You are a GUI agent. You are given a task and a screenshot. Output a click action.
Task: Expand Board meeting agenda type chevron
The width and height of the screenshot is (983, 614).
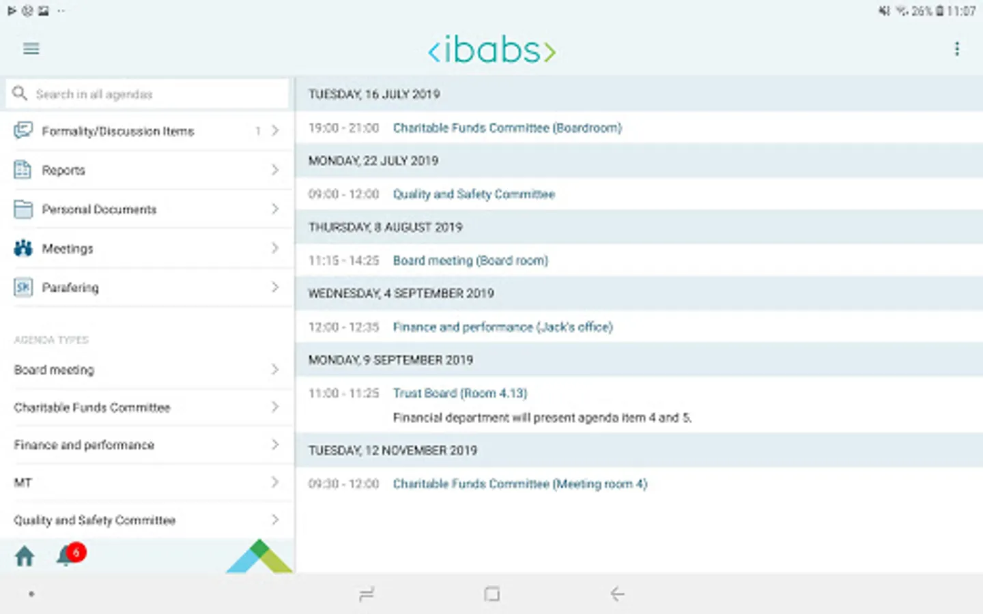[275, 370]
